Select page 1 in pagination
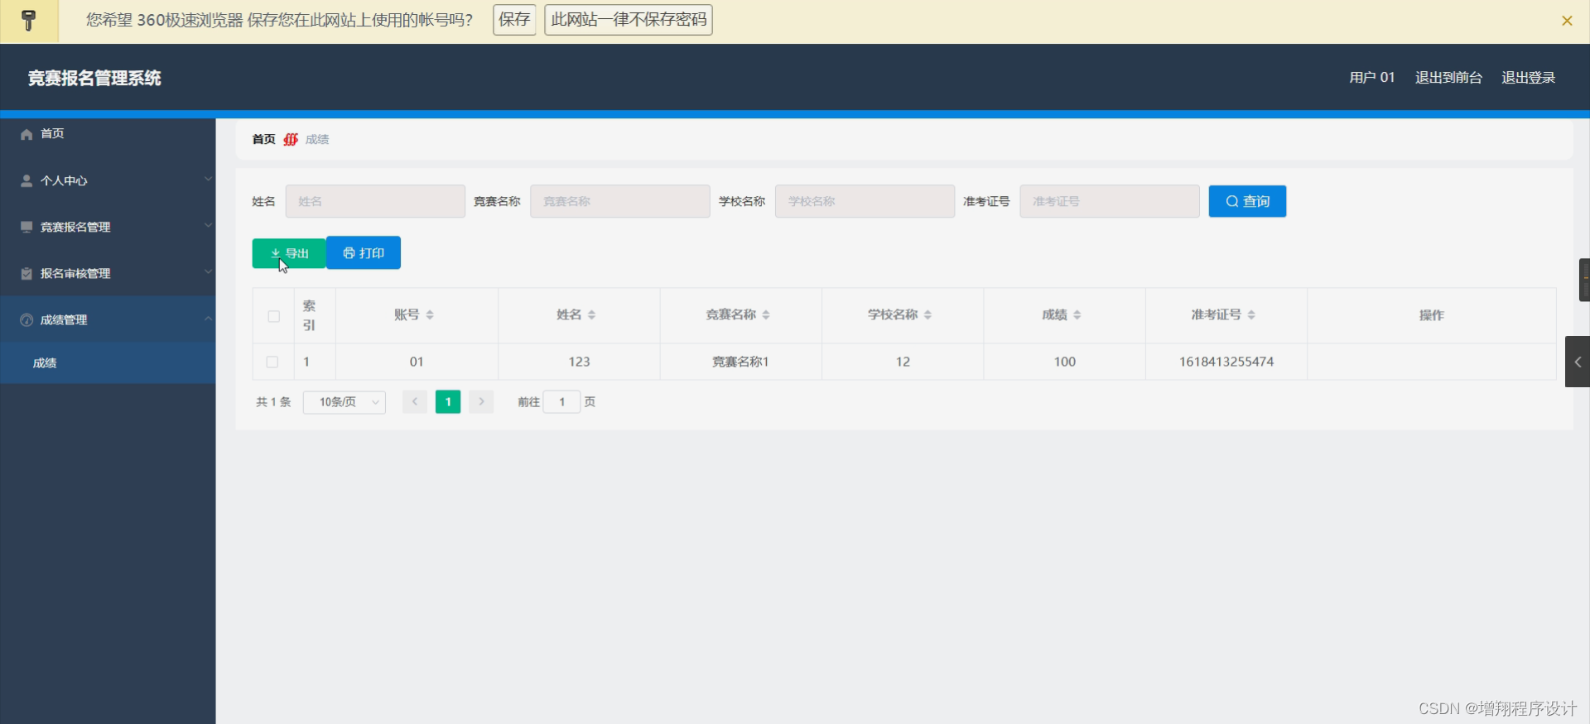 [448, 401]
